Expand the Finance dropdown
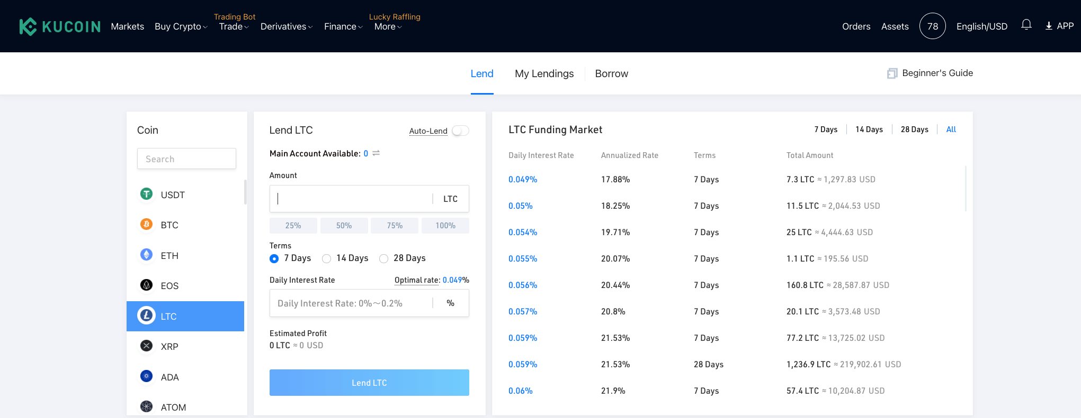 click(x=343, y=26)
